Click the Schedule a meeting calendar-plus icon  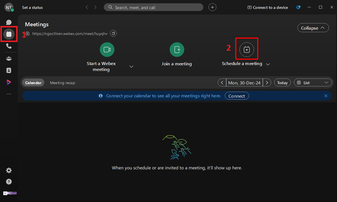pyautogui.click(x=247, y=50)
